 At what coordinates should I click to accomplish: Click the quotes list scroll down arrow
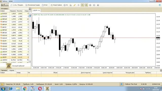pos(30,62)
